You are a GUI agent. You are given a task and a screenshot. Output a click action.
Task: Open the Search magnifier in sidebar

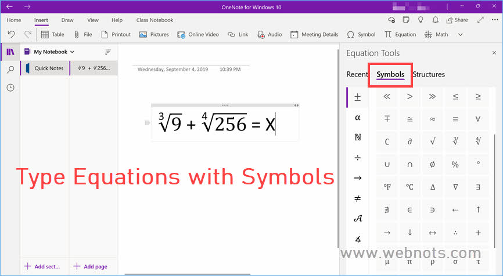(x=10, y=70)
